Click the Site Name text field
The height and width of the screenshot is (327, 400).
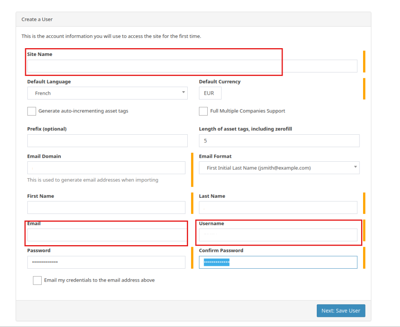(192, 66)
